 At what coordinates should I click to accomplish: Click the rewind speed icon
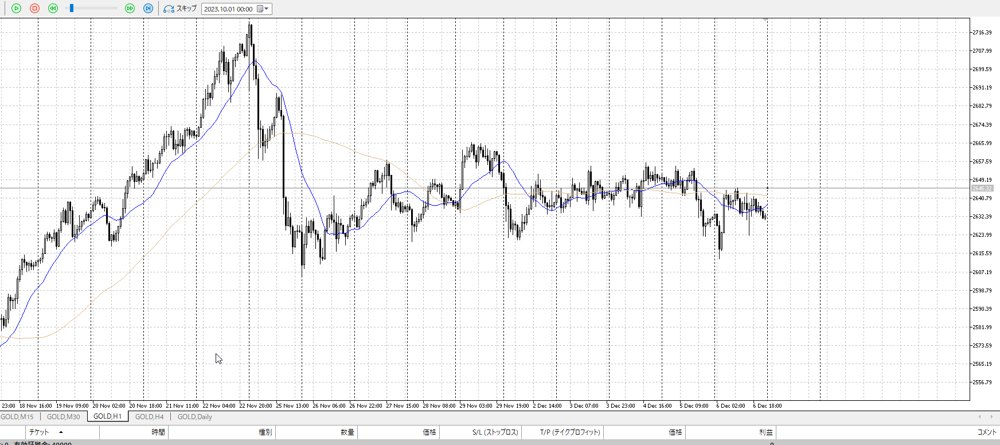53,9
